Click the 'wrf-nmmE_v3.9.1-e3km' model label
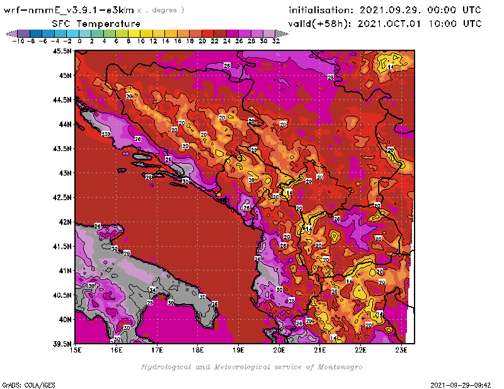Screen dimensions: 504x389 click(69, 10)
